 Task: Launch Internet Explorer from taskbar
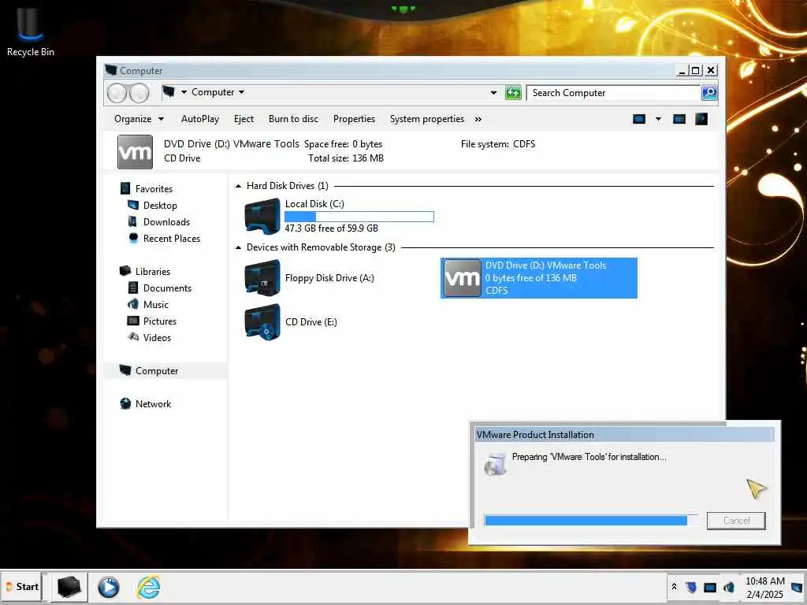tap(148, 587)
